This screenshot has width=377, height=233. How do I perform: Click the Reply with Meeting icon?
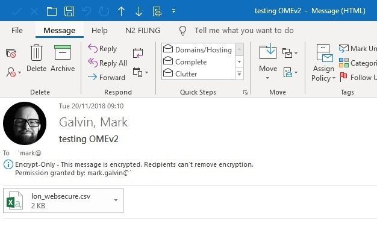tap(138, 53)
